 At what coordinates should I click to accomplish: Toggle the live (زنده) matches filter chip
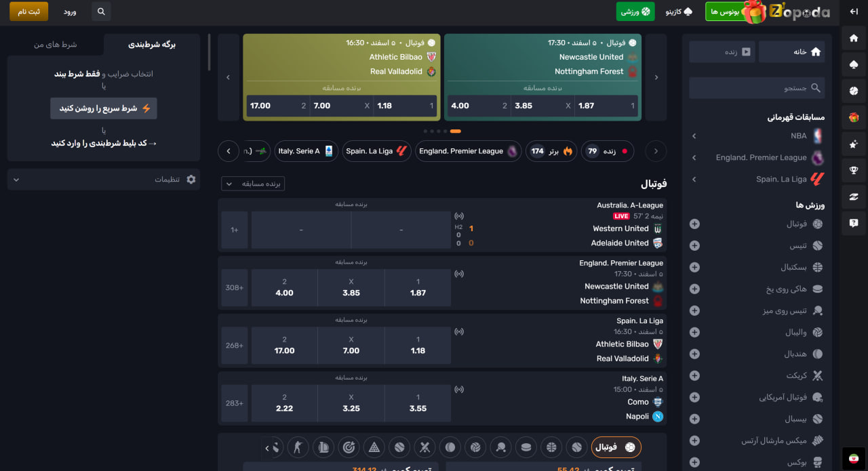point(608,151)
